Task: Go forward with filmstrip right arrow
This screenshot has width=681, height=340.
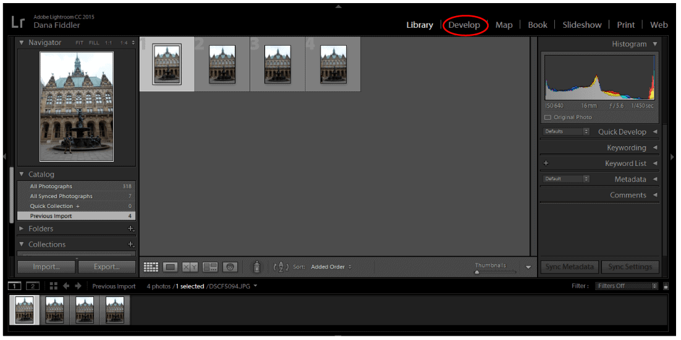Action: tap(78, 286)
